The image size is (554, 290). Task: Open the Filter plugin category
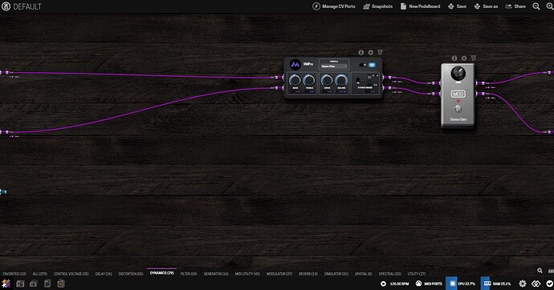coord(189,274)
